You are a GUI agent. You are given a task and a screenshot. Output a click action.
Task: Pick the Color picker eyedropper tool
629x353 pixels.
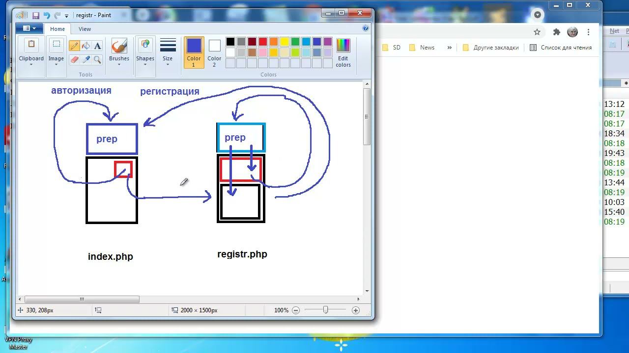[x=86, y=59]
